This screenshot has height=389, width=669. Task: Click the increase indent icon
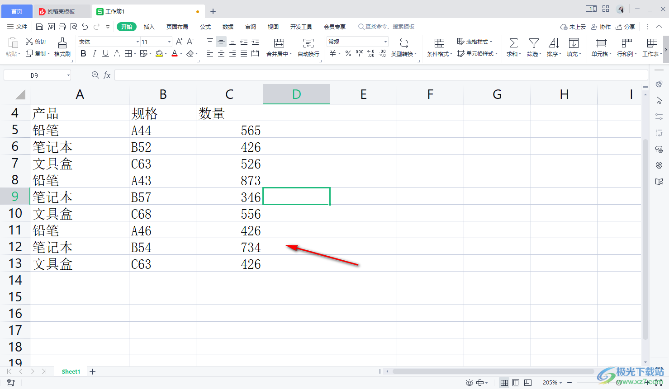coord(255,42)
